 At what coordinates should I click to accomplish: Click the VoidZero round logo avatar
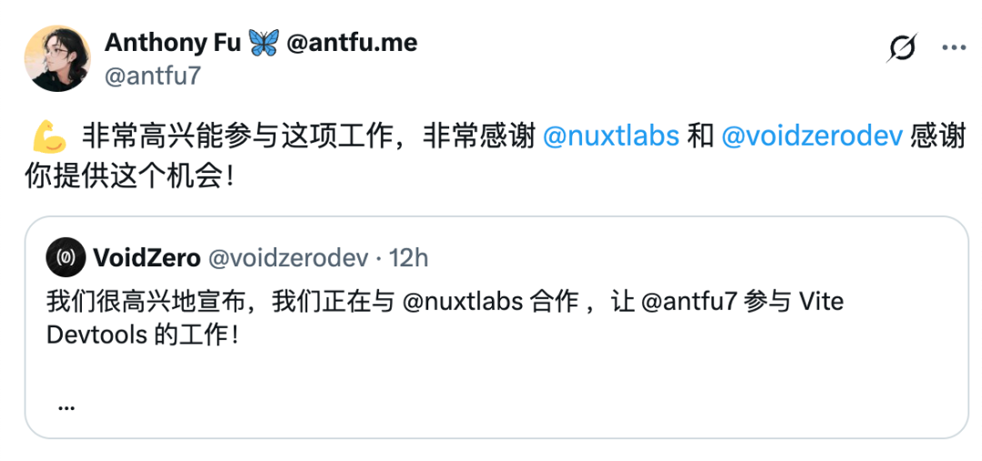tap(65, 257)
